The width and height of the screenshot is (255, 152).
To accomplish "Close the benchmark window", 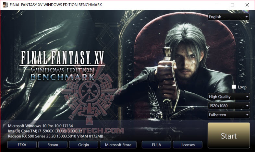I will pos(247,5).
